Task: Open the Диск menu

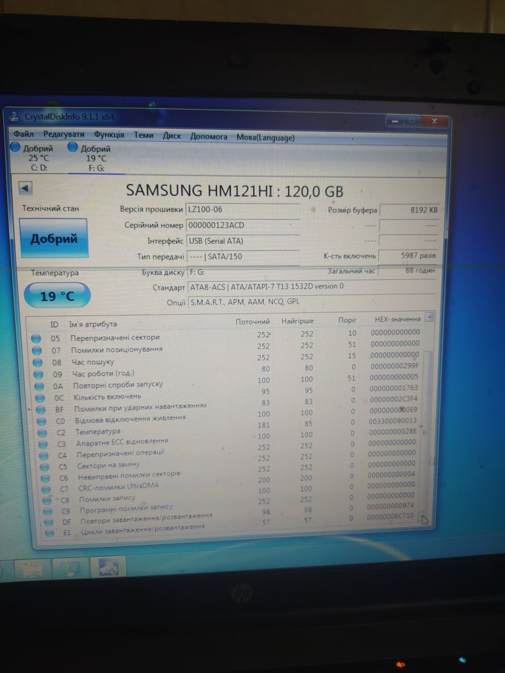Action: click(172, 135)
